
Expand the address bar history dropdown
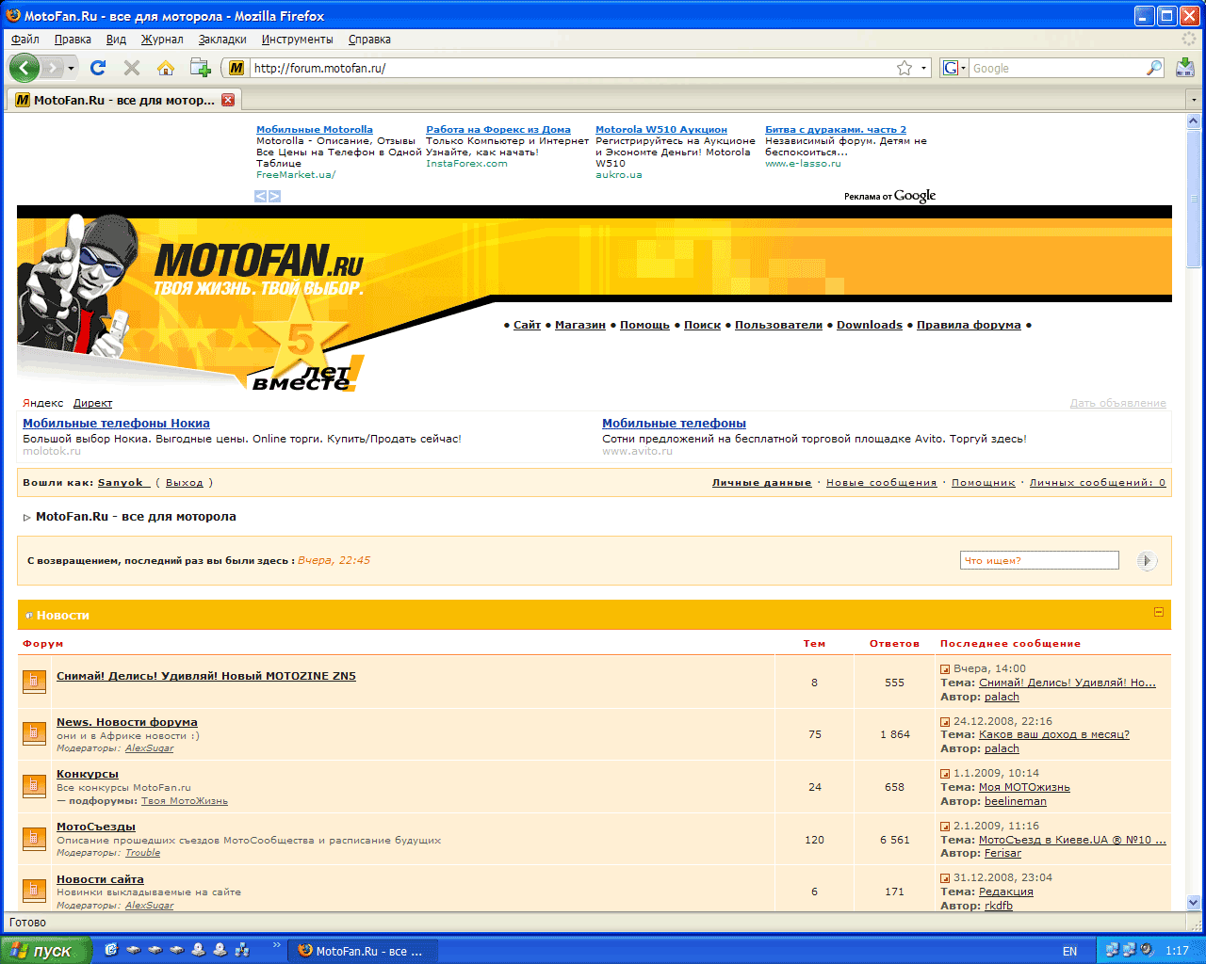click(923, 68)
